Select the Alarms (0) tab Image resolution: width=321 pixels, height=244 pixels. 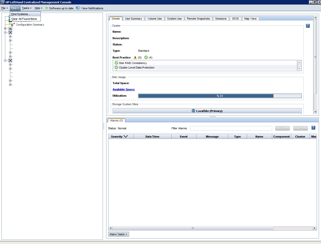pos(116,121)
